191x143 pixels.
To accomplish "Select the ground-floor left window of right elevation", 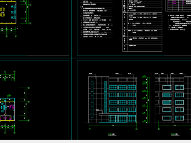I will [167, 118].
